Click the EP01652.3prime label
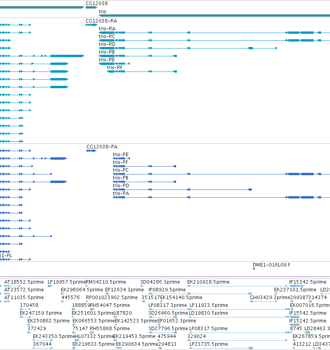330x350 pixels. [x=177, y=321]
